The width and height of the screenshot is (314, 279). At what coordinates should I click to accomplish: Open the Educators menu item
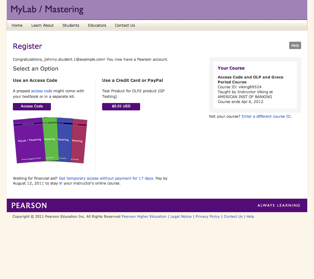(97, 25)
